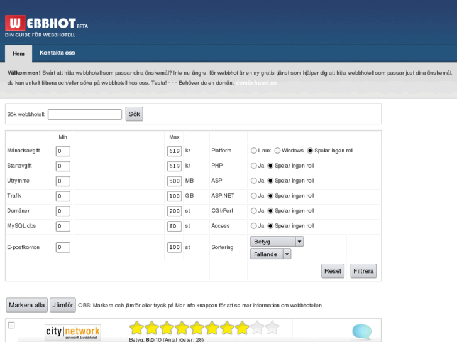Viewport: 457px width, 342px height.
Task: Click the first star in the rating
Action: 136,328
